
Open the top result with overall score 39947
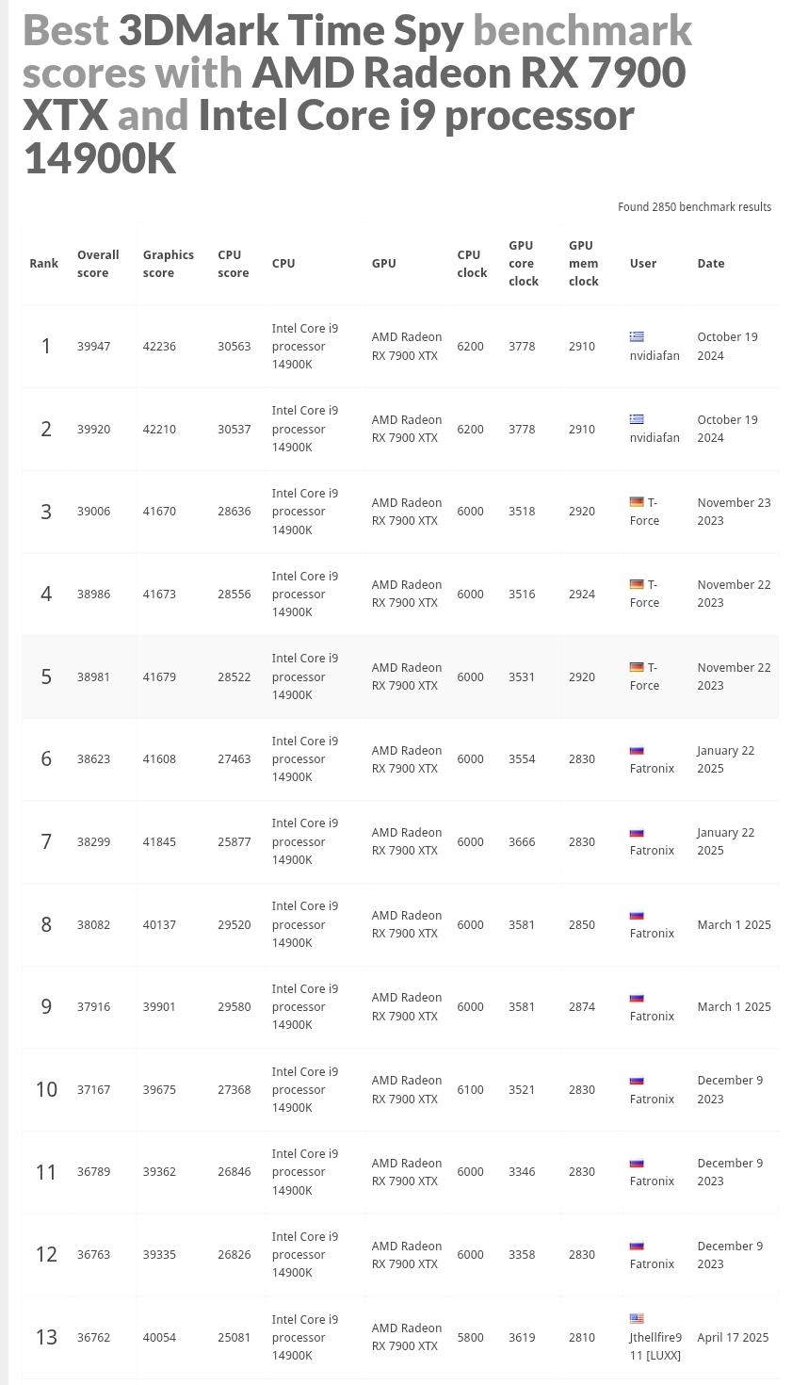[x=93, y=347]
